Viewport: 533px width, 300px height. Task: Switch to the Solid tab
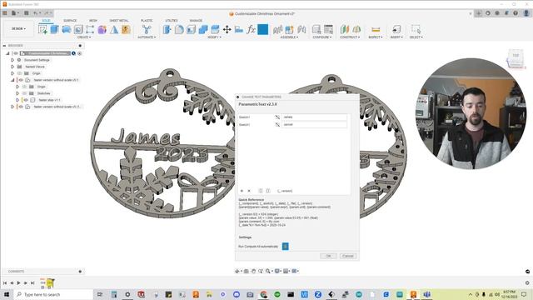[46, 21]
